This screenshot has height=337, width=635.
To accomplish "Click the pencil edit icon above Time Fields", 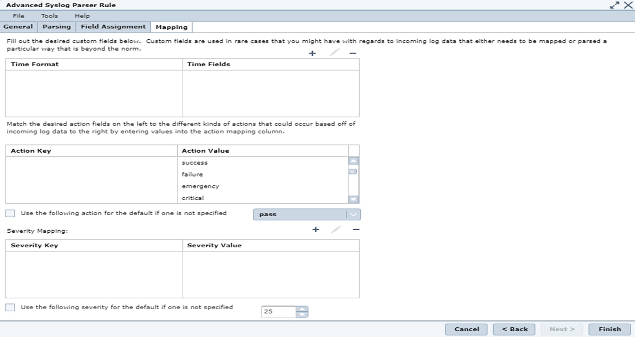I will (x=335, y=53).
